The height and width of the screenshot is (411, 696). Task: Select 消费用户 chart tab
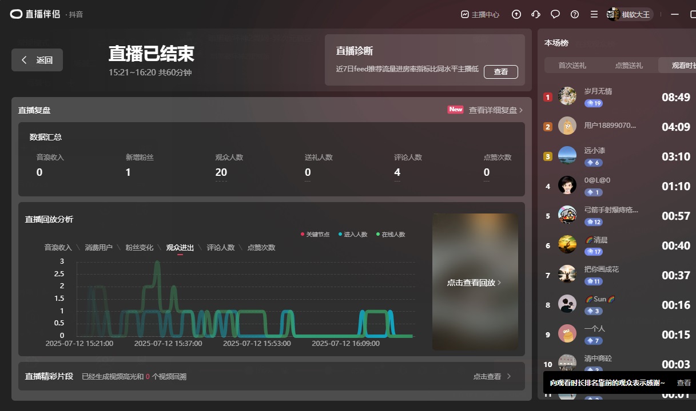[x=99, y=248]
